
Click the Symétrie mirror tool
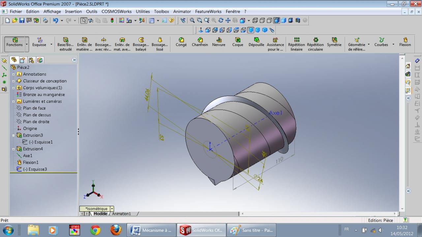[x=334, y=42]
